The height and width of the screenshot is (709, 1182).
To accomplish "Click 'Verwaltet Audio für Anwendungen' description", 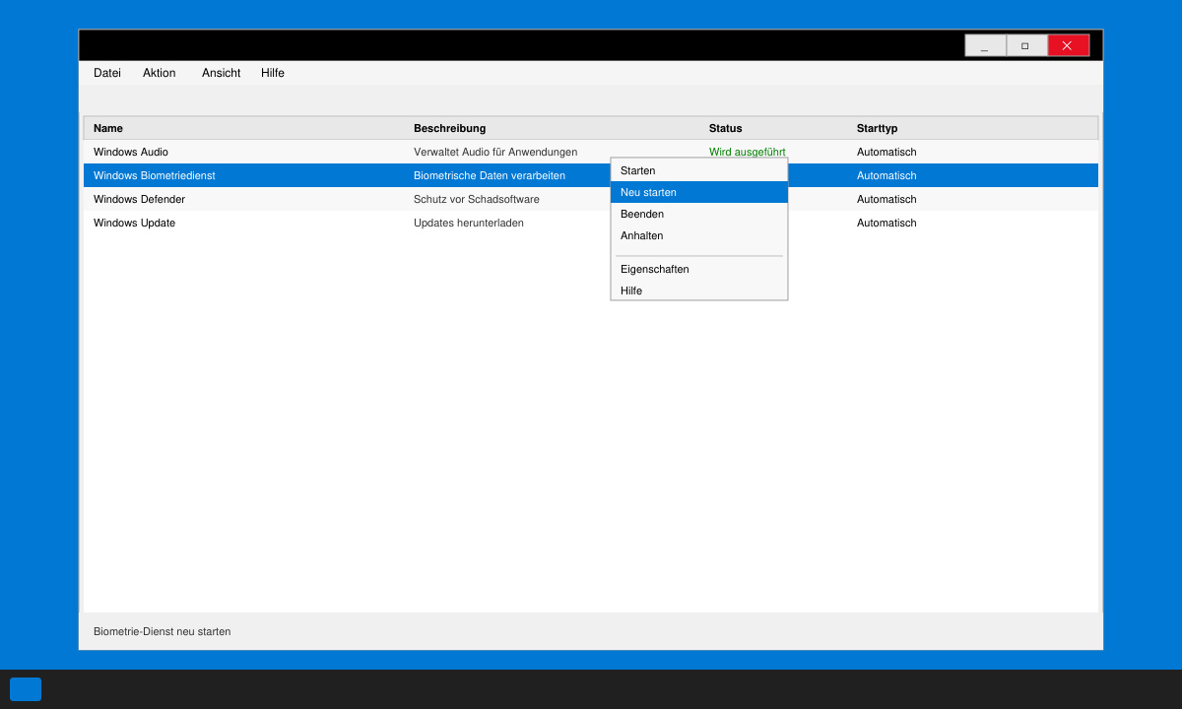I will pyautogui.click(x=495, y=152).
